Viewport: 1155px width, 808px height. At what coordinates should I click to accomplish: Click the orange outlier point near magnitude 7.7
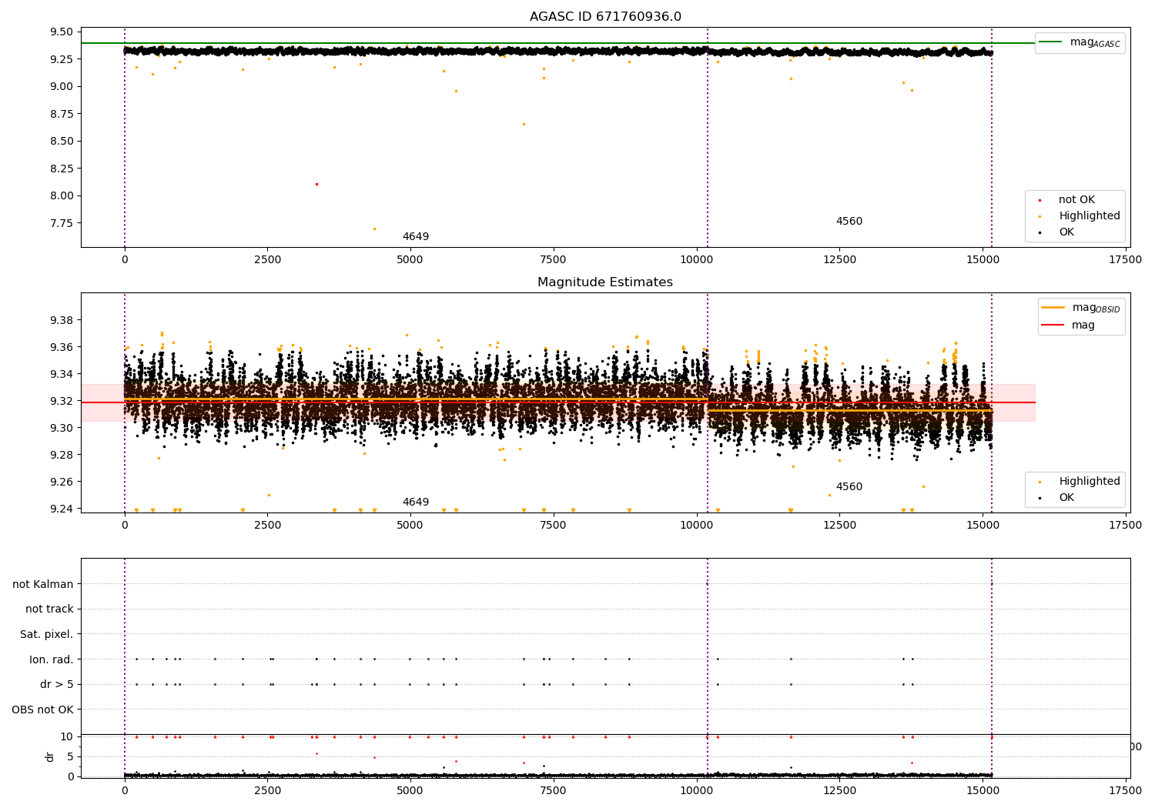click(x=374, y=229)
